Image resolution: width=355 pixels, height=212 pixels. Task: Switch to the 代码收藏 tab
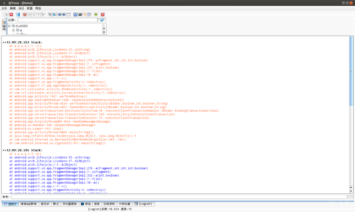point(124,204)
